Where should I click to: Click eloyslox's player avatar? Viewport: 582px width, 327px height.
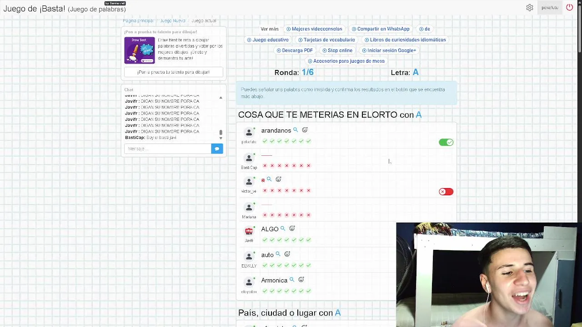(x=249, y=282)
